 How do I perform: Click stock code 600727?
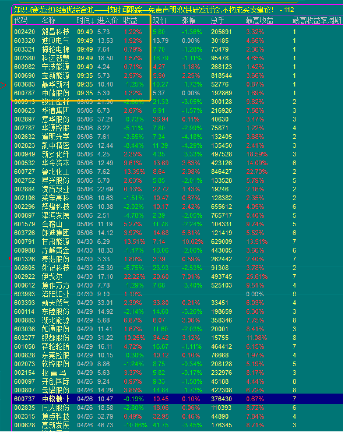(24, 172)
